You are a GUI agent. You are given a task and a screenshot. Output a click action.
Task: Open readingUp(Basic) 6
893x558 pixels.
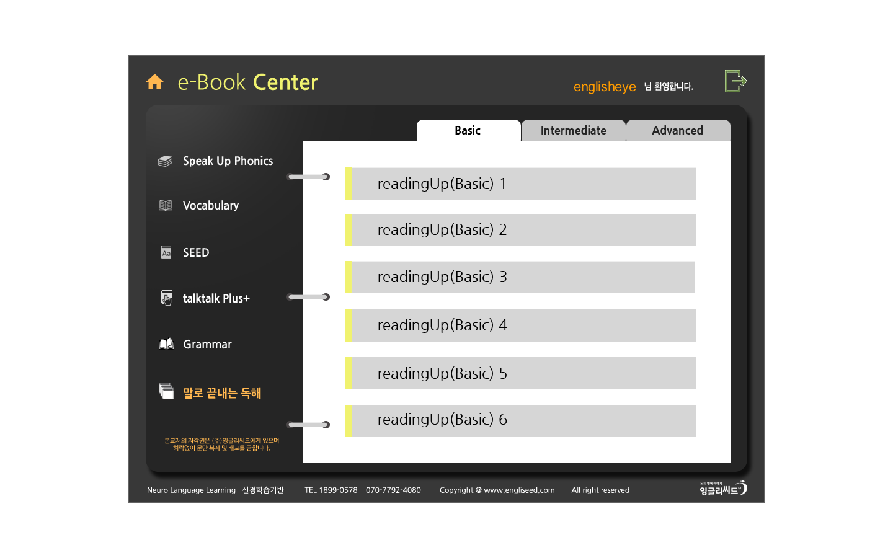coord(521,420)
